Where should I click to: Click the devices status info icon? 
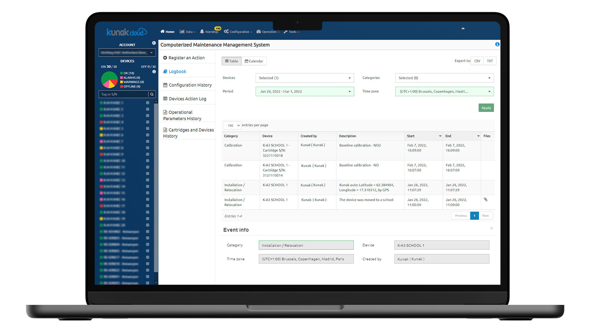point(154,72)
